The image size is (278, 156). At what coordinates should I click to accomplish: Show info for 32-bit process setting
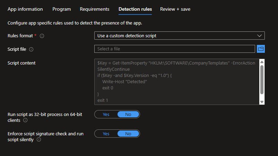click(25, 120)
